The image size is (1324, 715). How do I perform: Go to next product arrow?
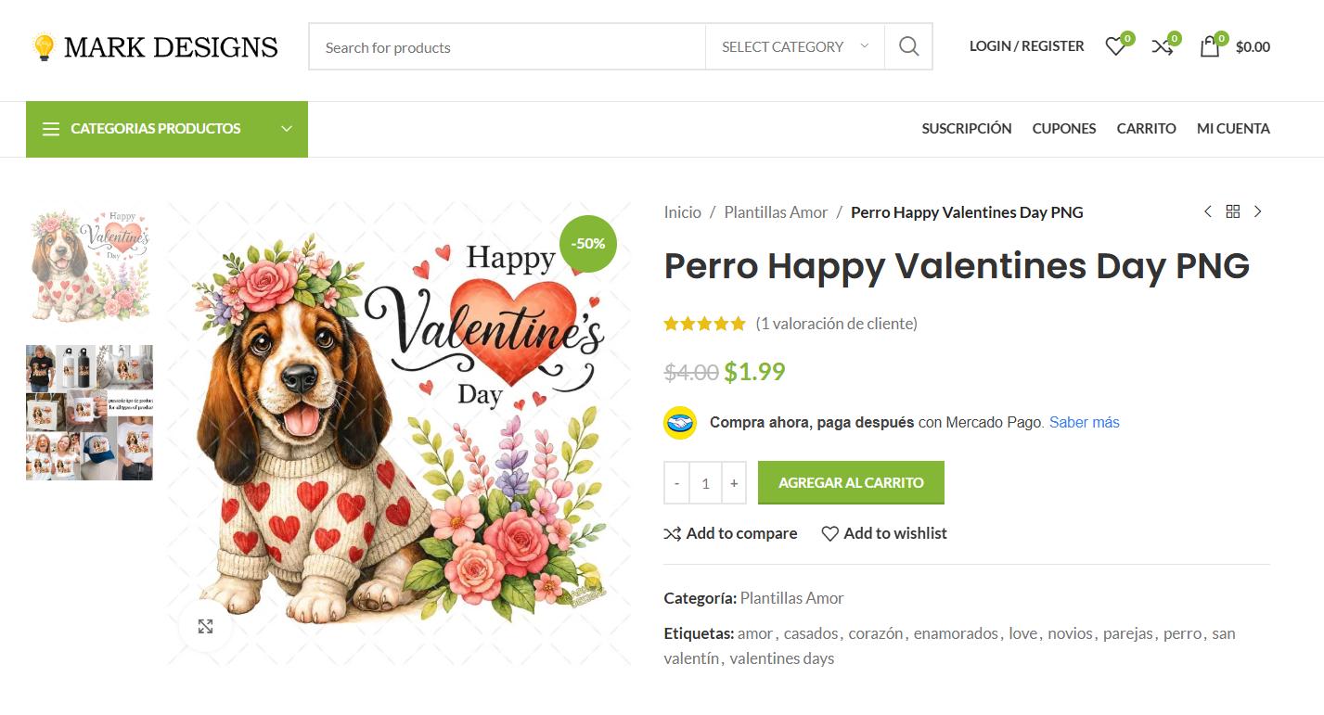click(x=1258, y=211)
